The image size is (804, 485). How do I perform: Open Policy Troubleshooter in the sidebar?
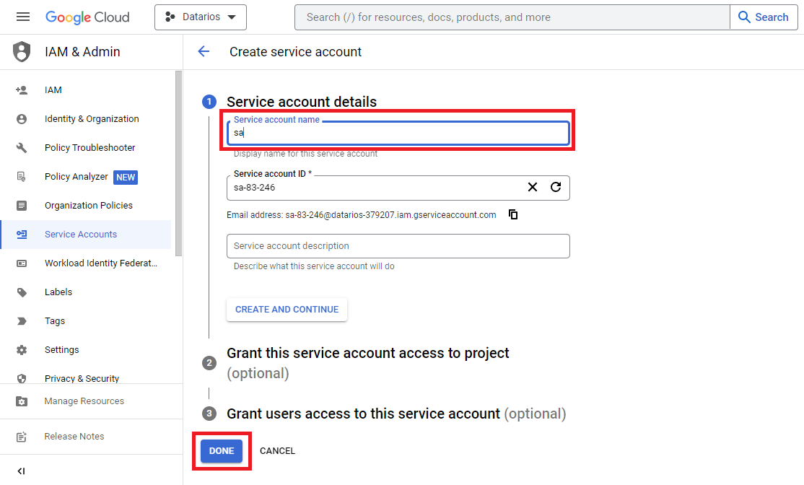tap(89, 148)
